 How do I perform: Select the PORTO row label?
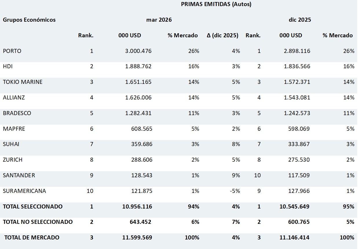point(12,51)
